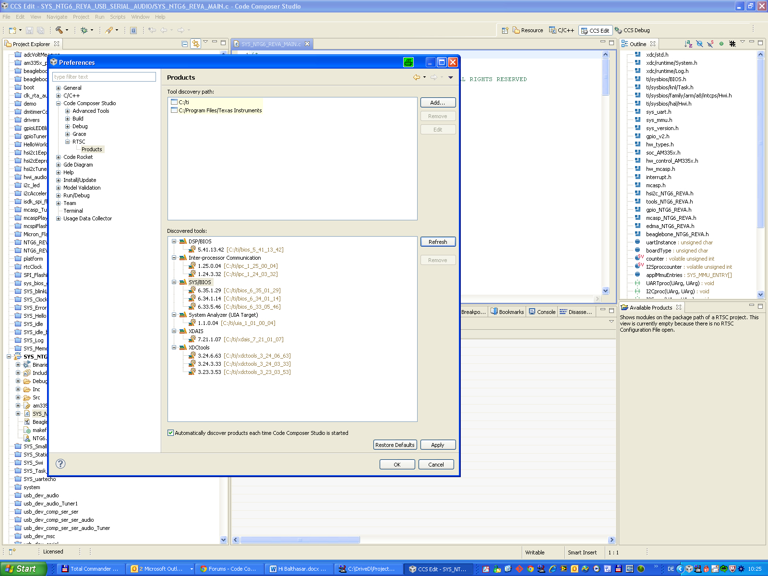Click DSP/BIOS 5.41.13.42 product icon

(192, 249)
